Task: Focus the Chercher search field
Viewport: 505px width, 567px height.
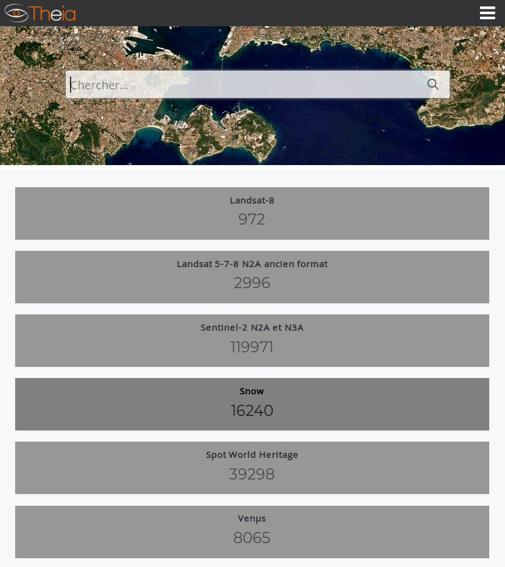Action: pos(257,84)
